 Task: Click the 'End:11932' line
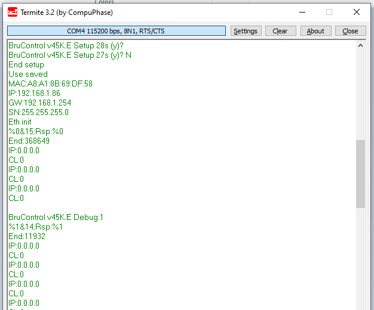point(27,236)
